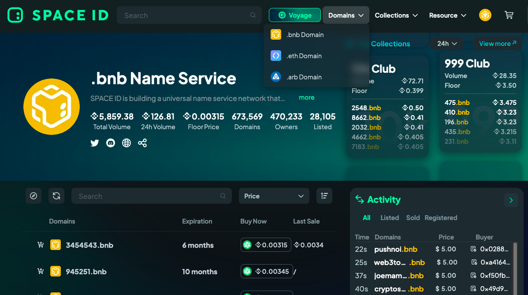Click the .arb Domain icon in dropdown
This screenshot has width=528, height=295.
(276, 77)
